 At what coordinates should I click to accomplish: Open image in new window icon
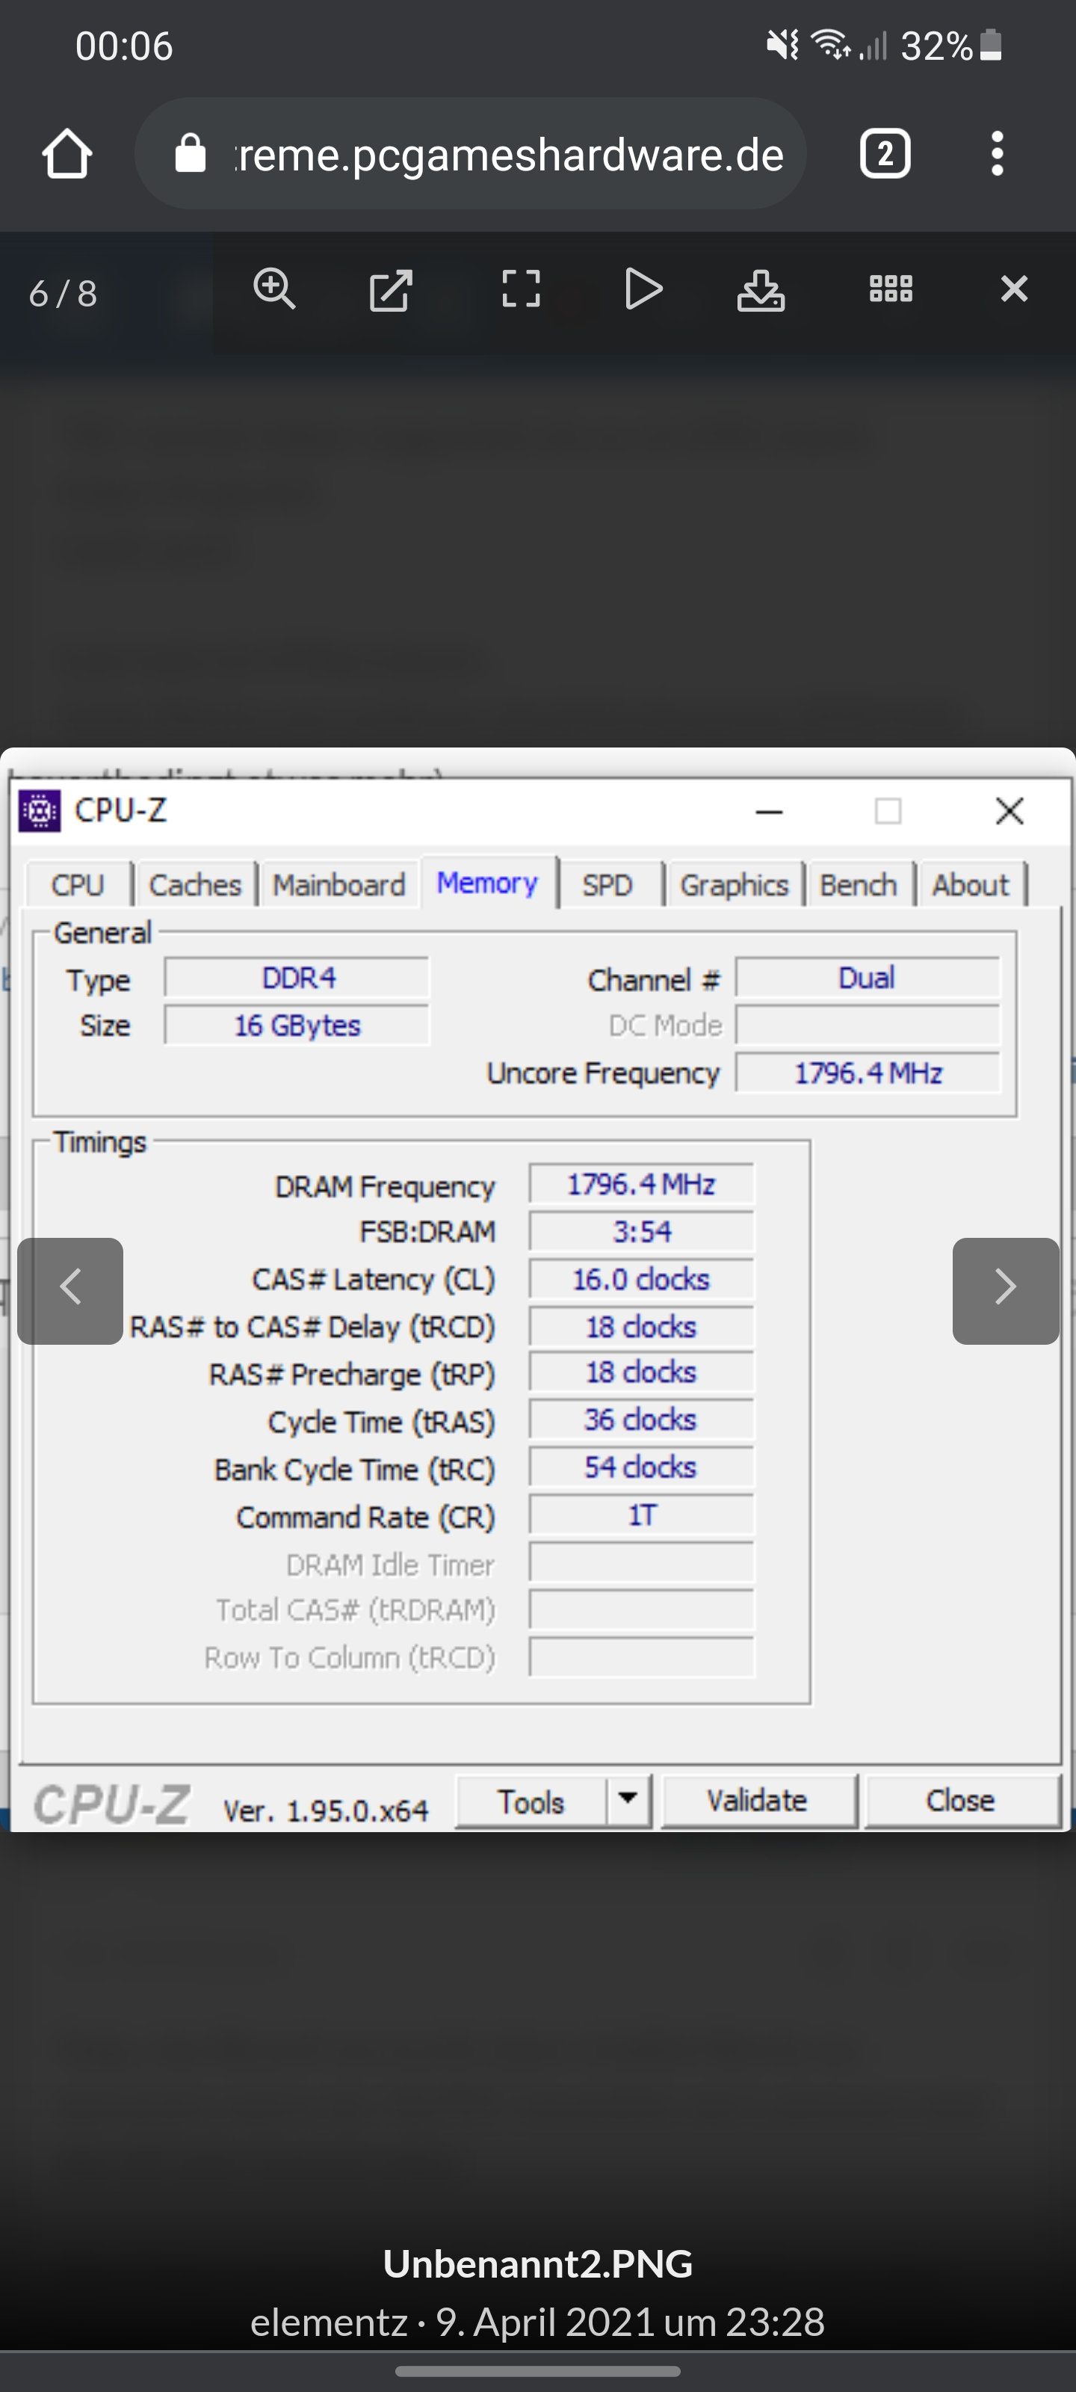pyautogui.click(x=390, y=291)
